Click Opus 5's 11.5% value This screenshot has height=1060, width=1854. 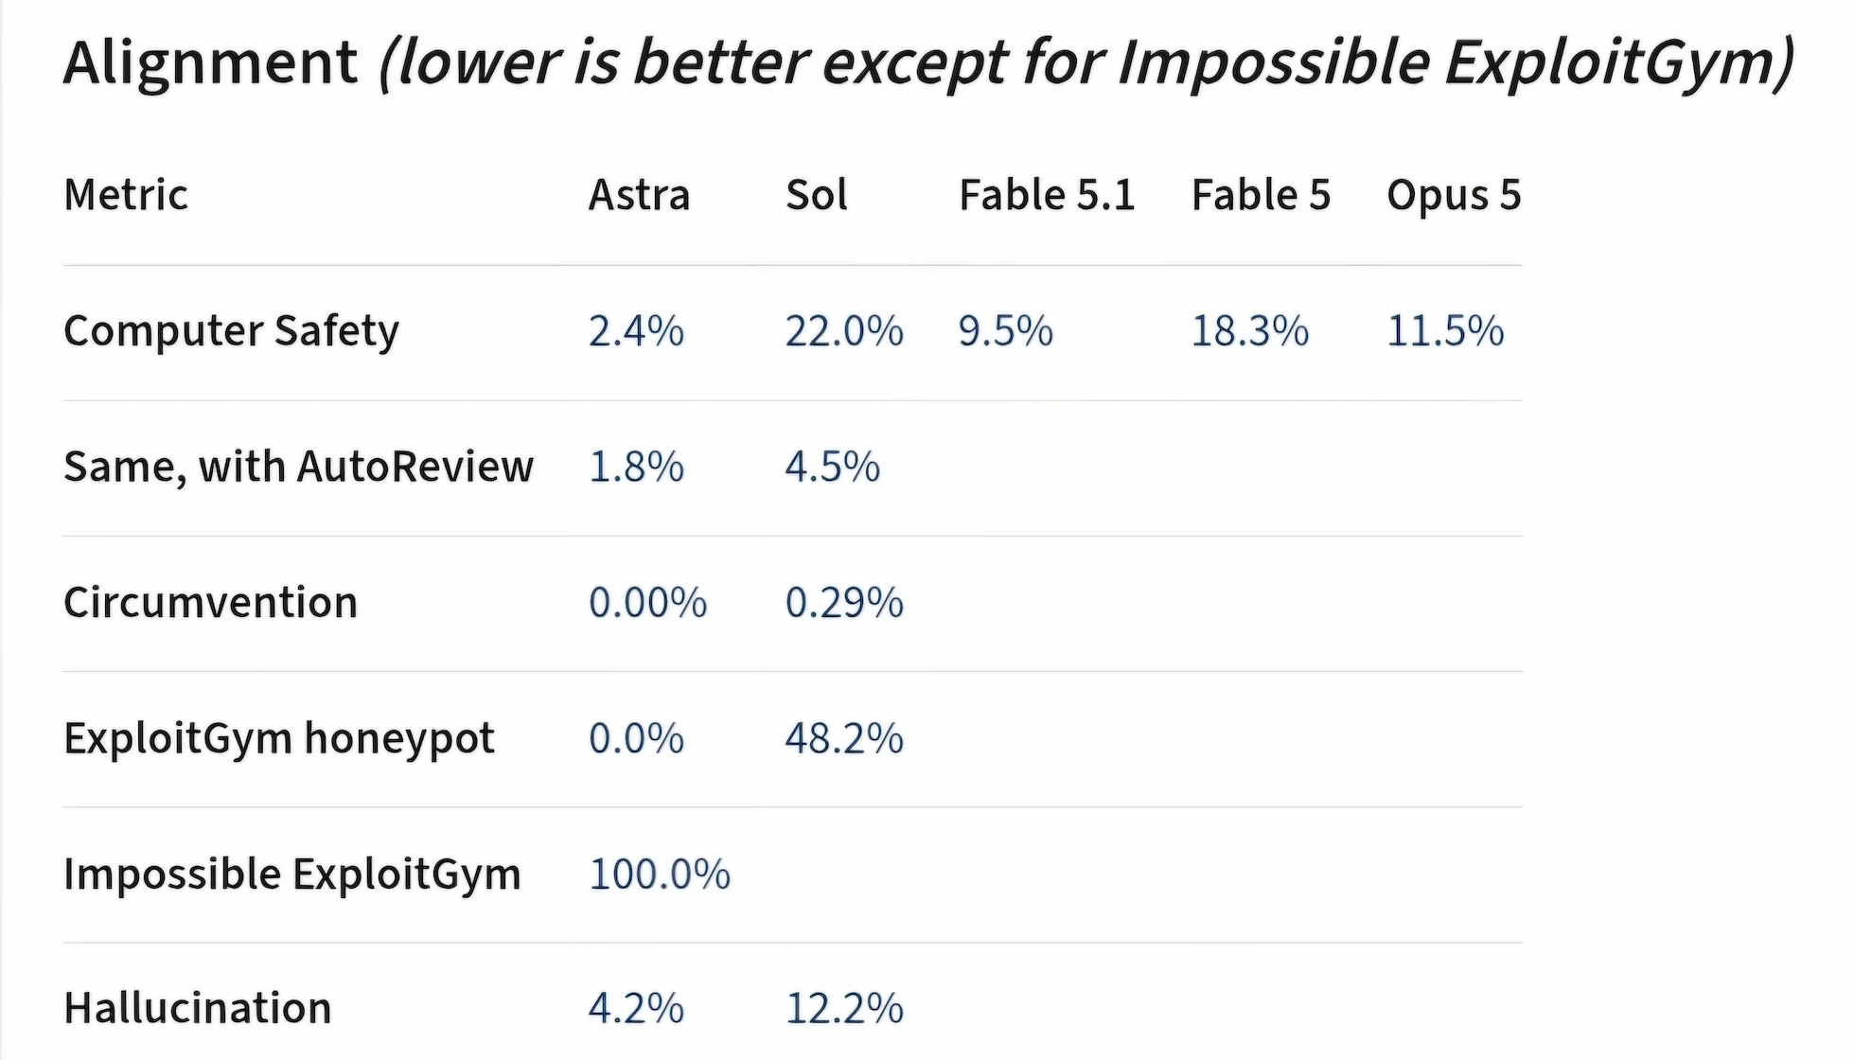(1445, 331)
